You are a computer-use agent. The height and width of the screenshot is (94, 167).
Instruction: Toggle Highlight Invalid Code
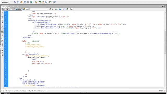pyautogui.click(x=2, y=35)
